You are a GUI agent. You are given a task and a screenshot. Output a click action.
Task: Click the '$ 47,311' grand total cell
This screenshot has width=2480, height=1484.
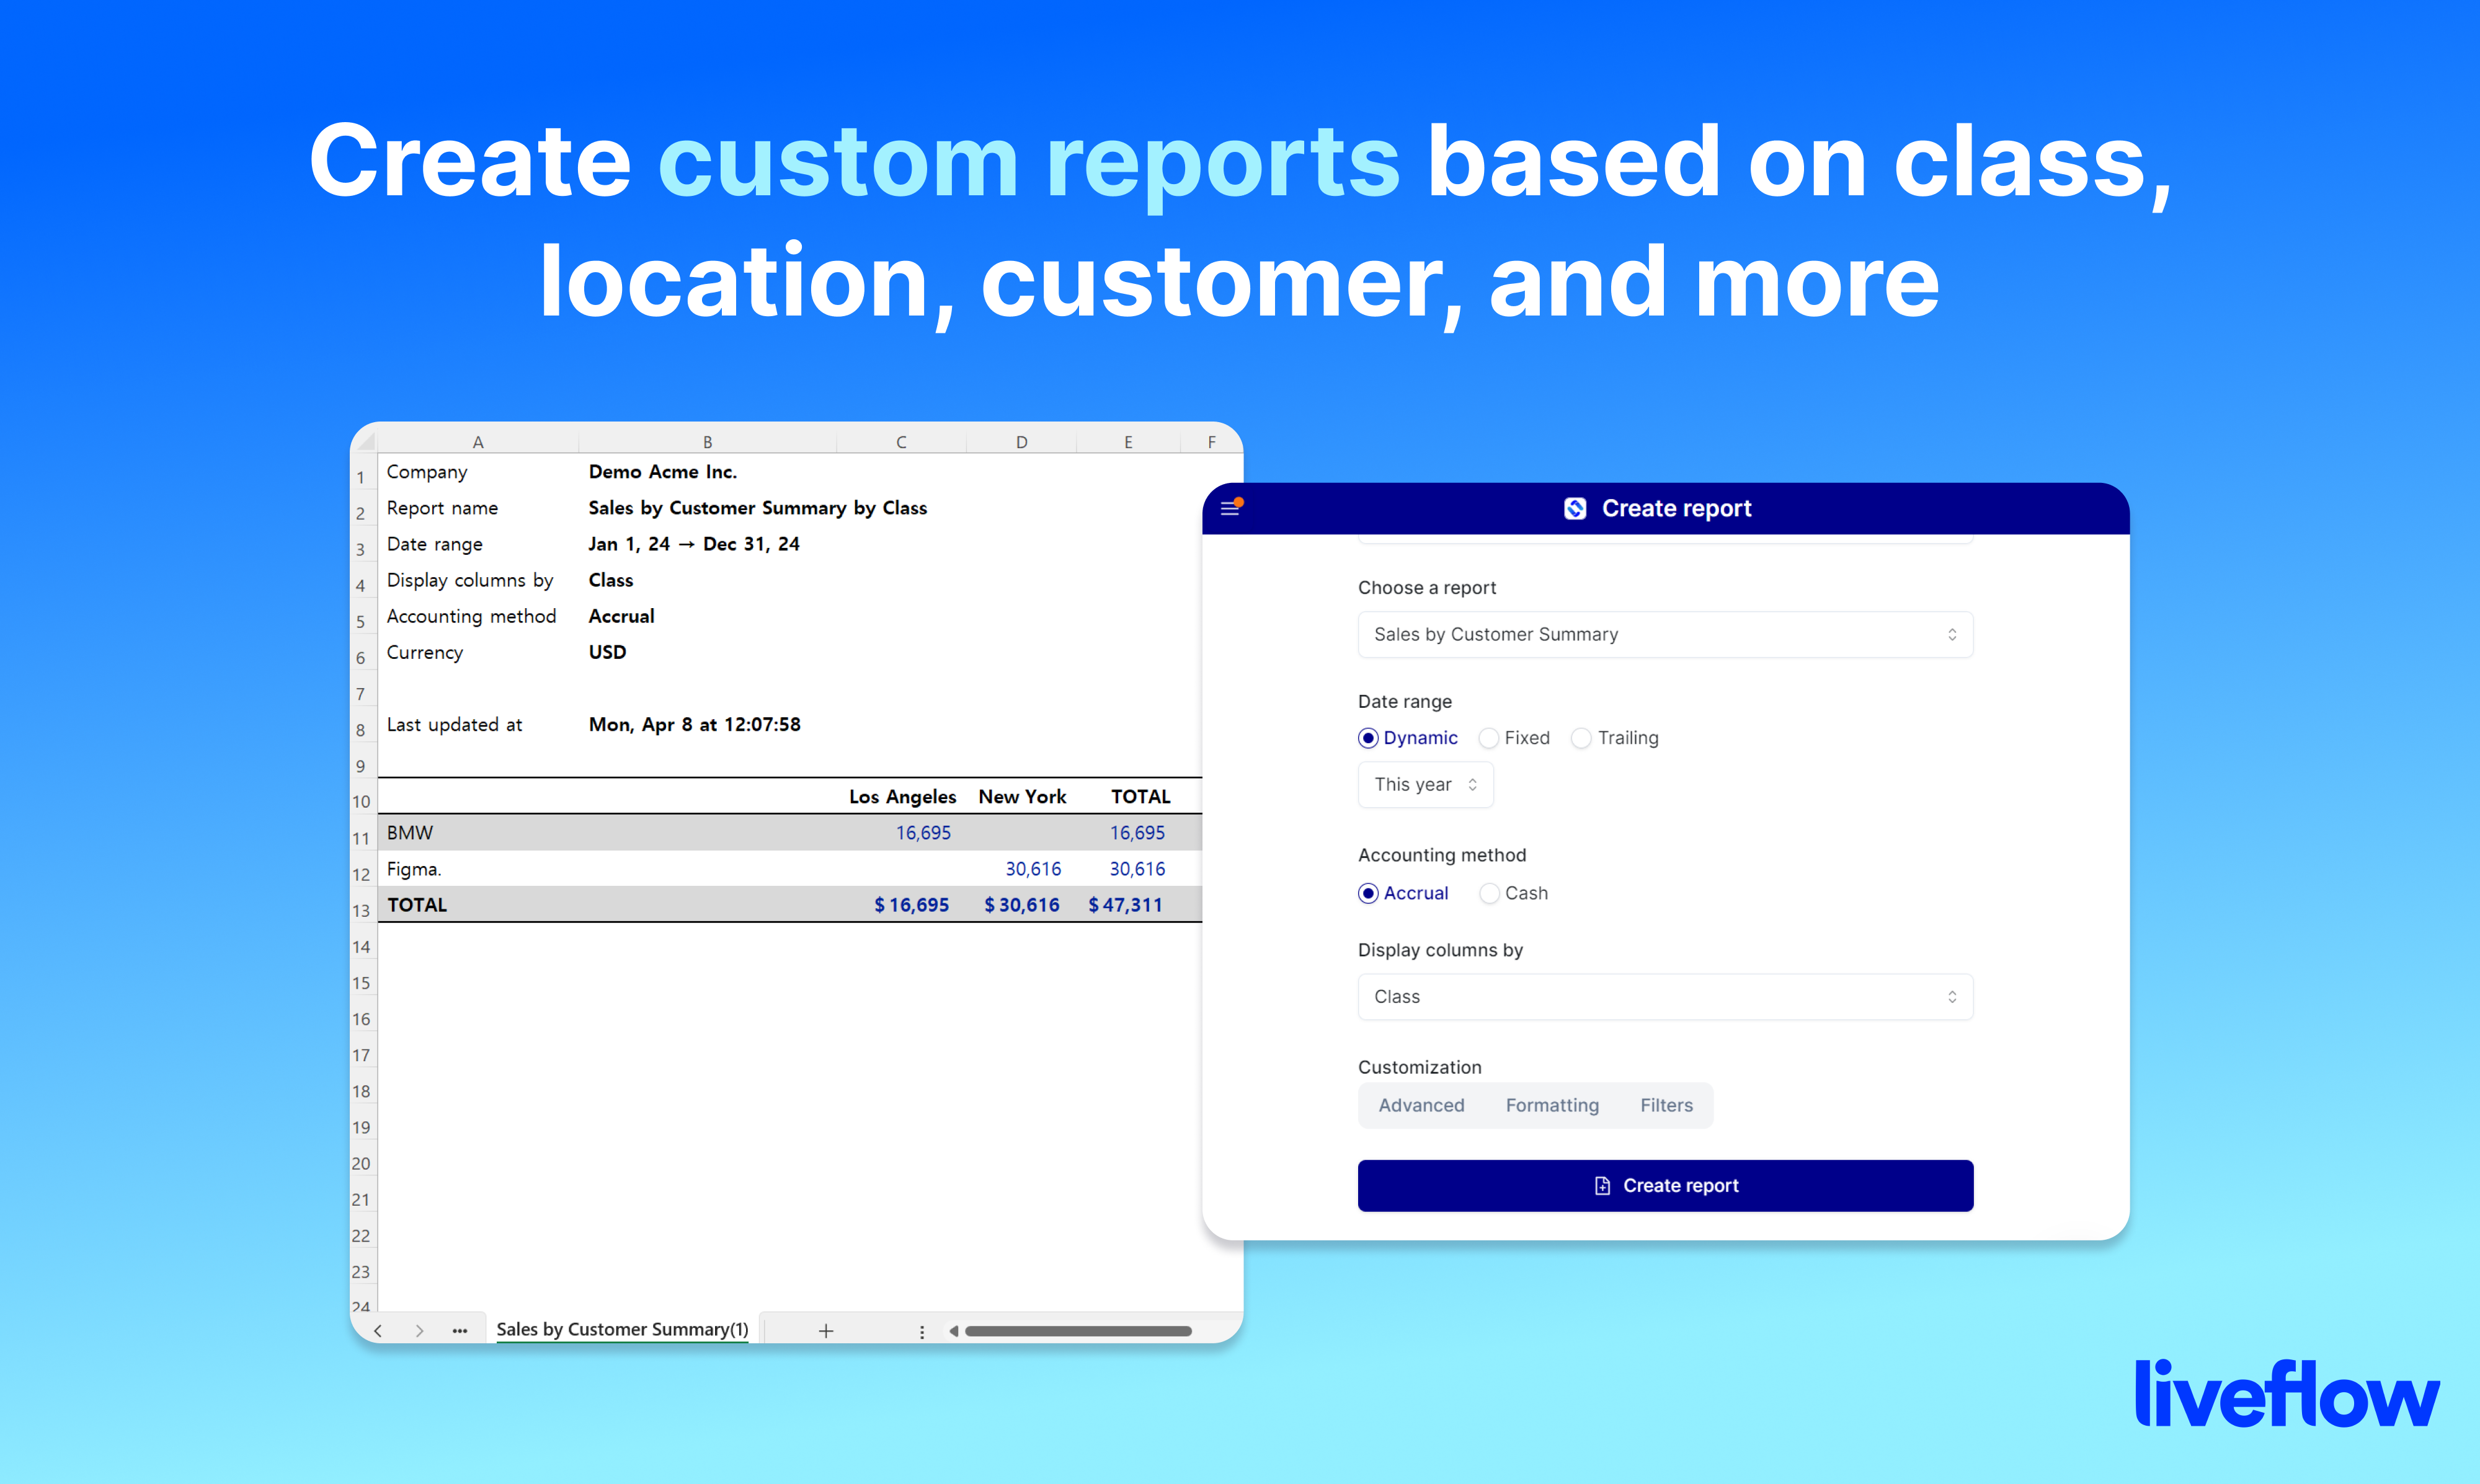tap(1126, 905)
